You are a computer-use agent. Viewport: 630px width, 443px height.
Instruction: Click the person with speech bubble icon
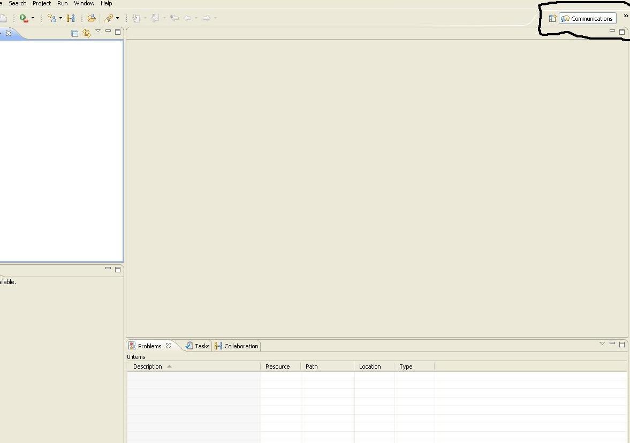coord(52,18)
